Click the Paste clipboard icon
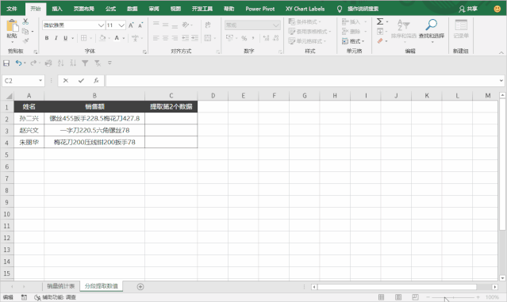Image resolution: width=507 pixels, height=302 pixels. click(x=12, y=27)
